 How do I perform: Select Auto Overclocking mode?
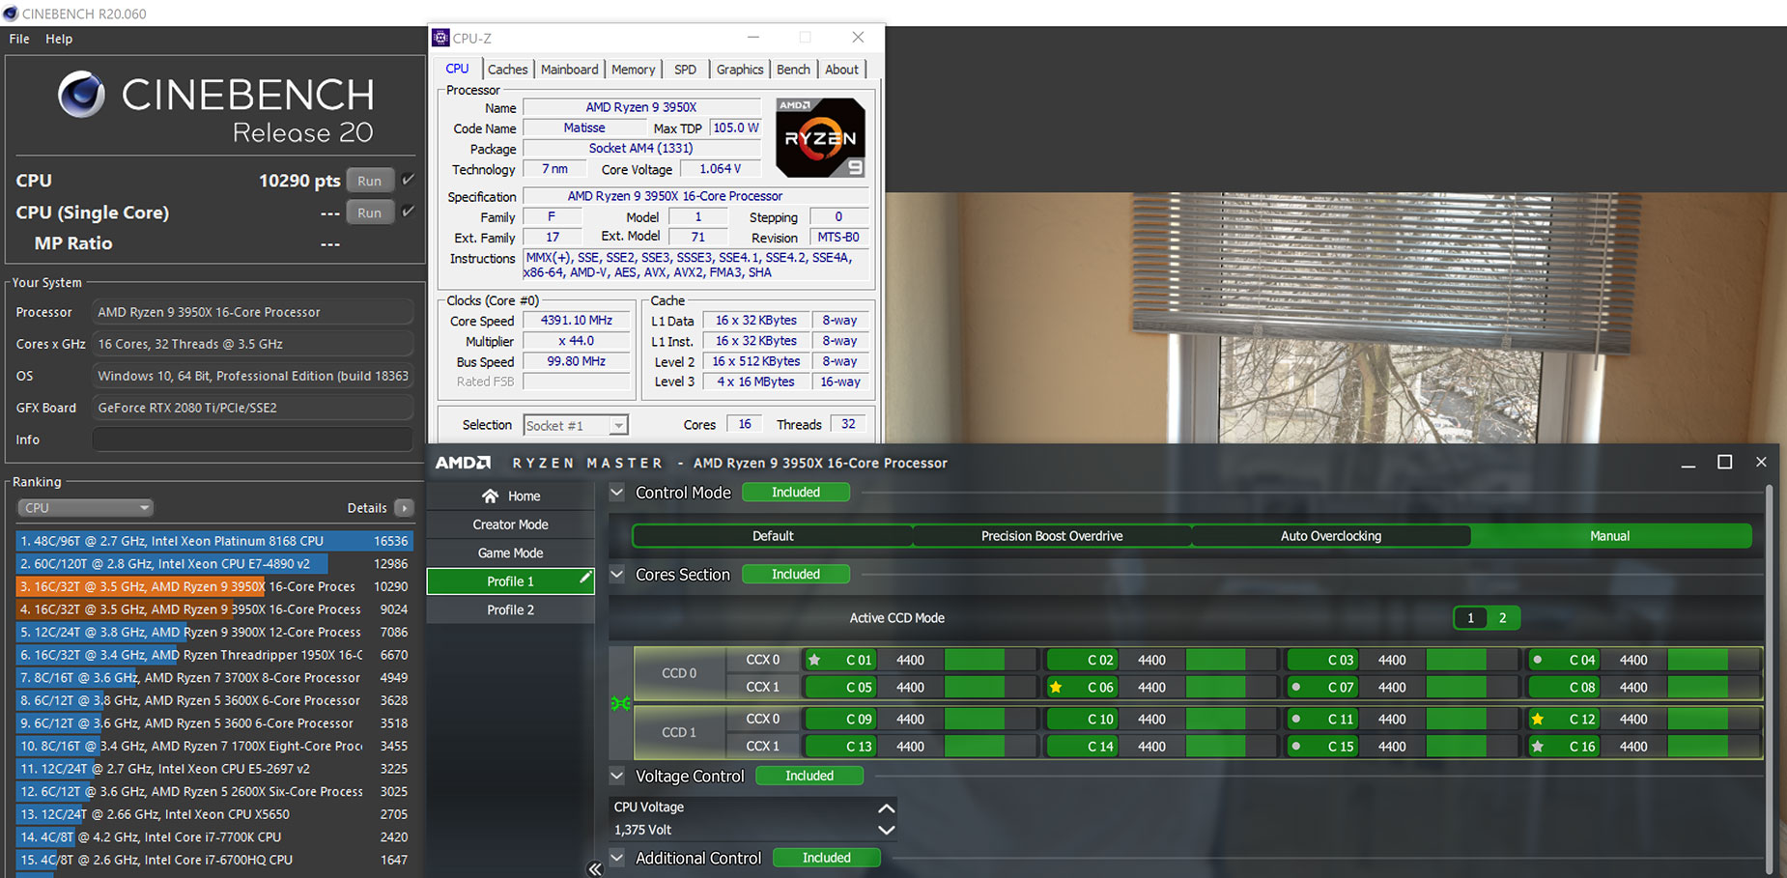[1331, 536]
